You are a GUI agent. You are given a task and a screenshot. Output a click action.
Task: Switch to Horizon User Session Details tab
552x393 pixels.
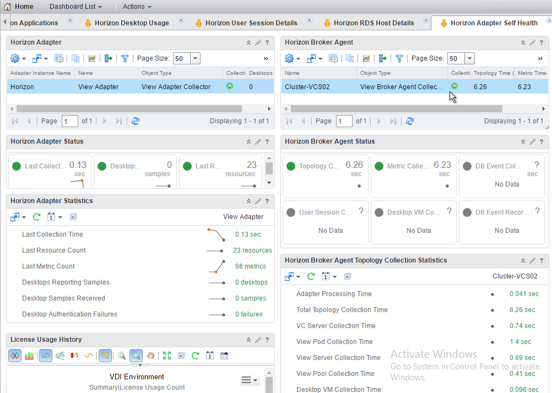(x=247, y=23)
